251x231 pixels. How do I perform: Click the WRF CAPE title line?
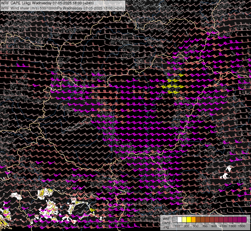[x=47, y=3]
